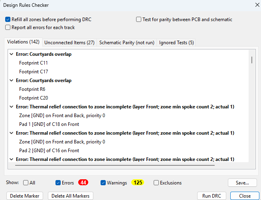Collapse the first Courtyards overlap error
261x200 pixels.
click(11, 54)
